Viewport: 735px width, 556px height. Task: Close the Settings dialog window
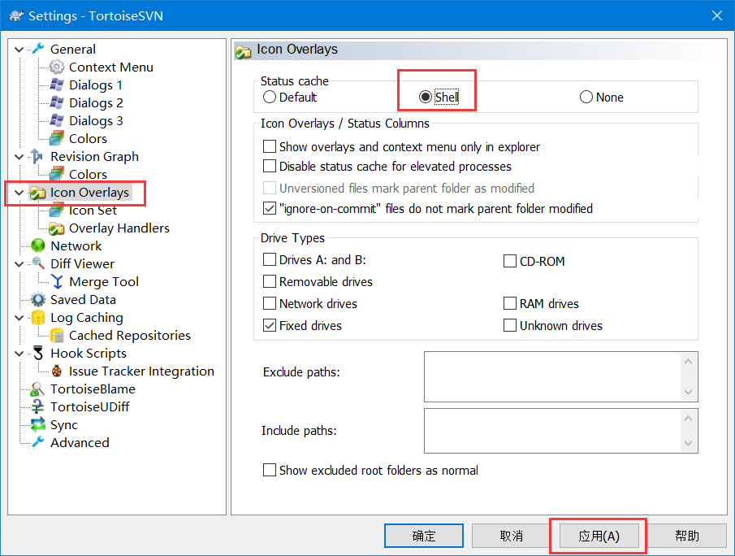click(x=716, y=15)
